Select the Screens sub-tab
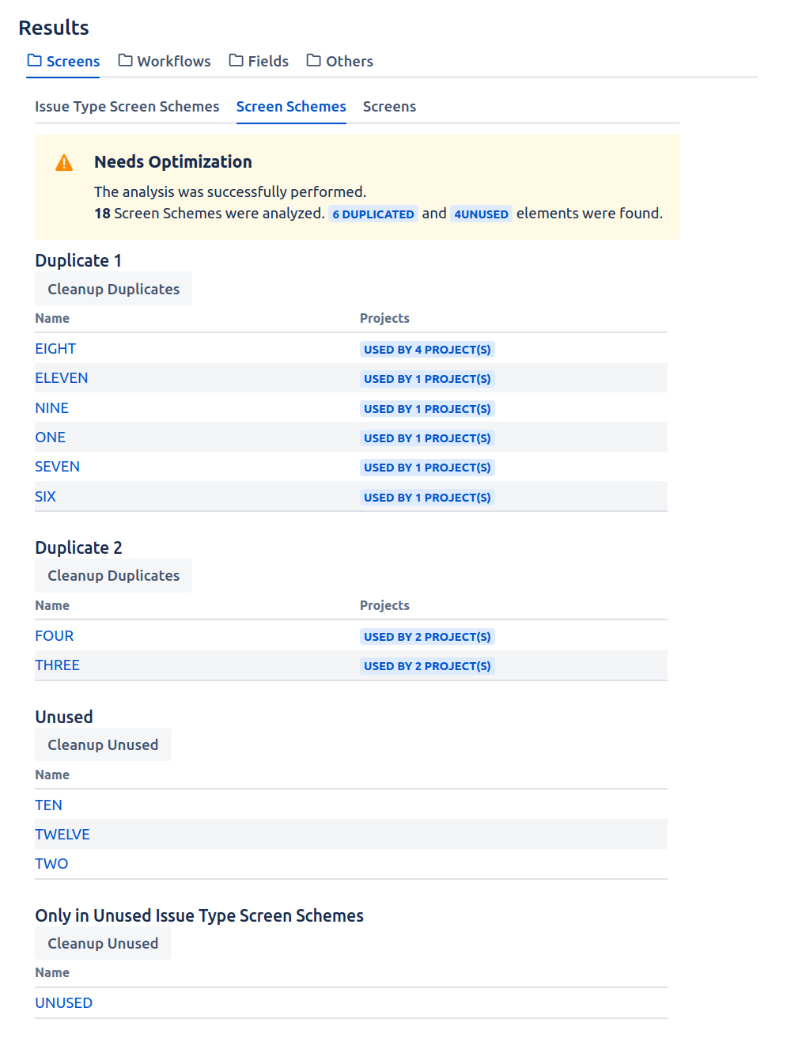This screenshot has height=1038, width=787. pyautogui.click(x=389, y=106)
